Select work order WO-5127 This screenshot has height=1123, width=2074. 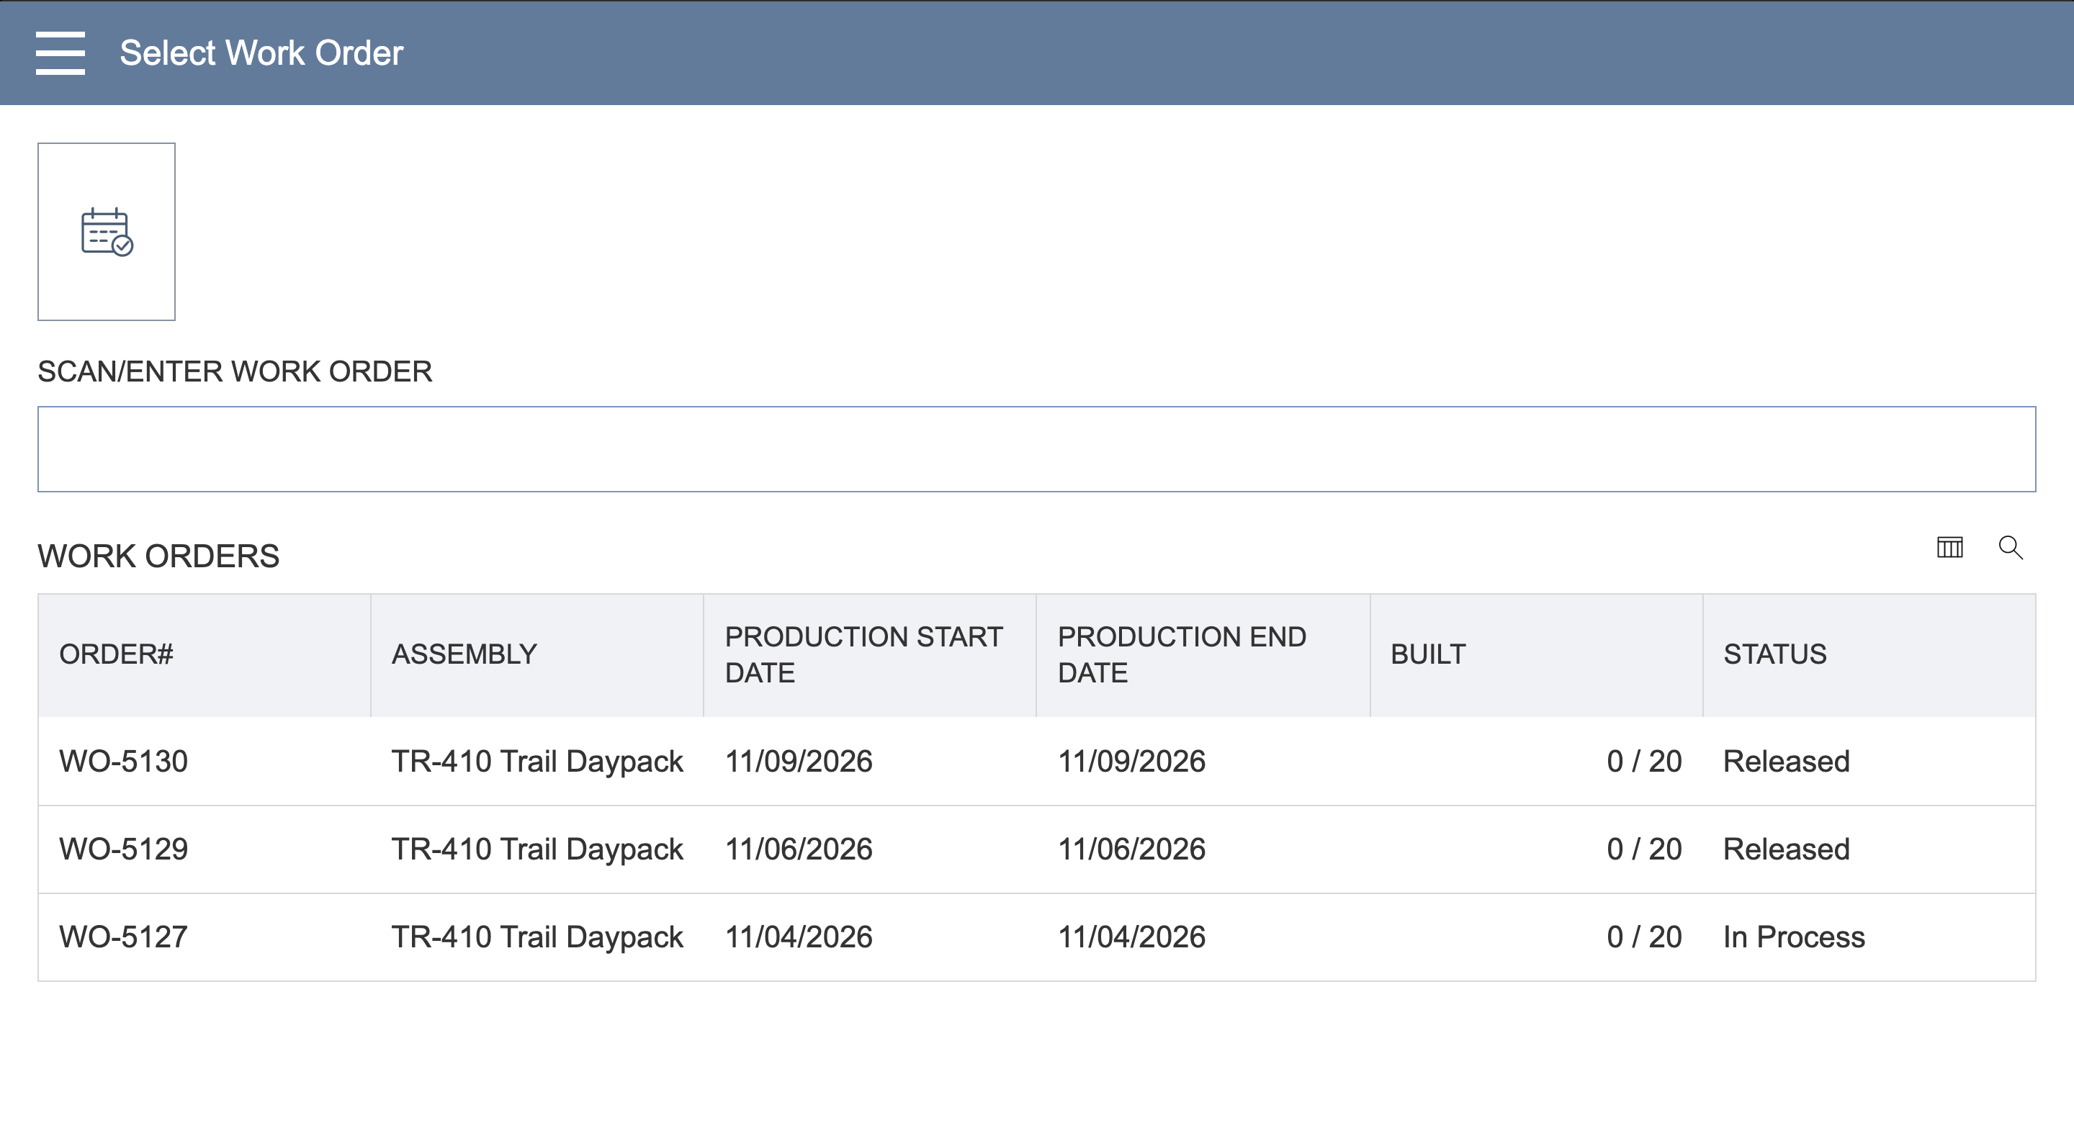[123, 937]
